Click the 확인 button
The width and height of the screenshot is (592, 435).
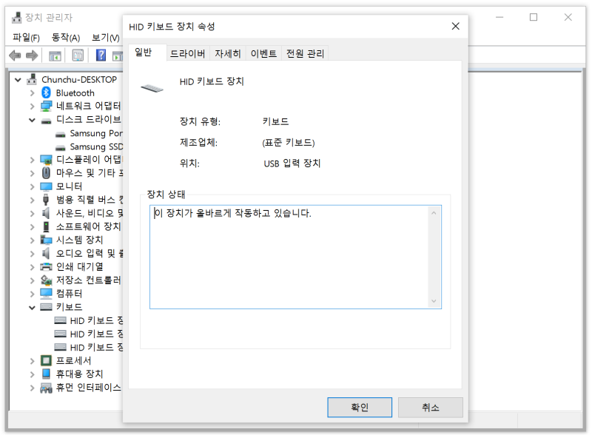click(360, 407)
